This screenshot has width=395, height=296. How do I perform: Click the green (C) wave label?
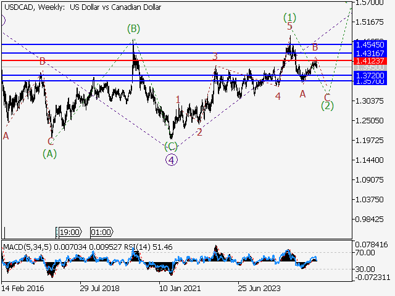171,146
